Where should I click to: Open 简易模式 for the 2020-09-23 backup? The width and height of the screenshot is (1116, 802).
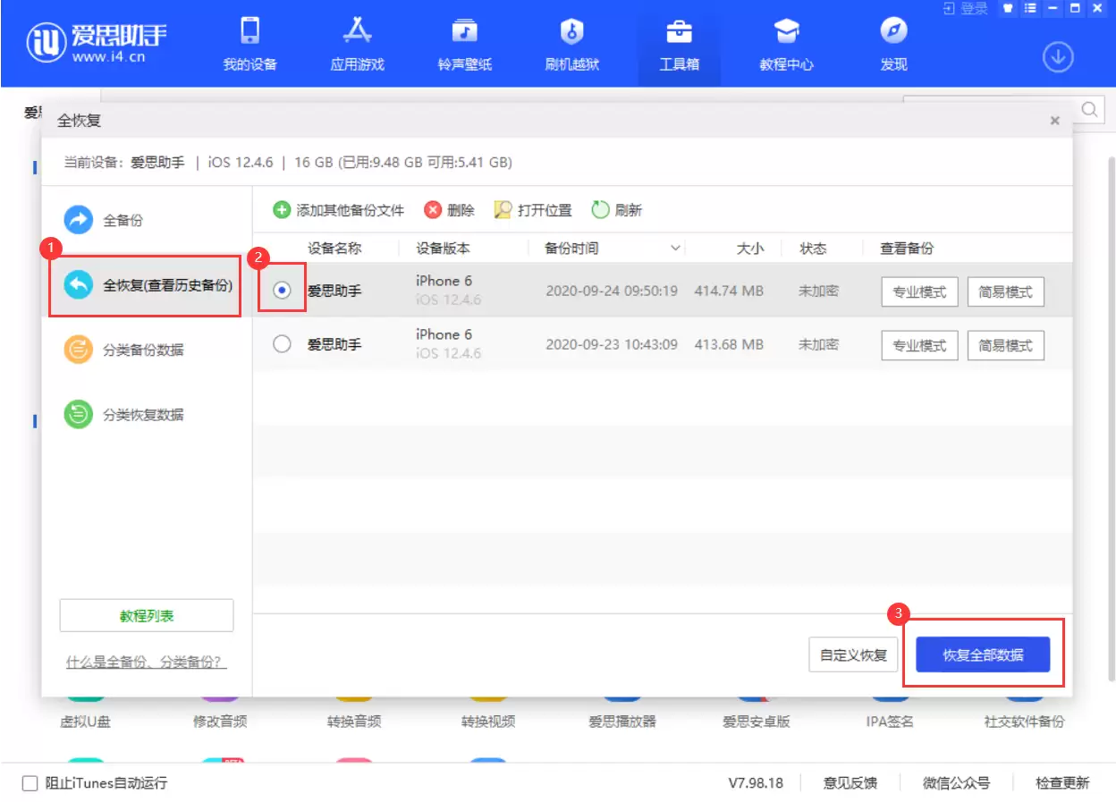tap(1006, 344)
